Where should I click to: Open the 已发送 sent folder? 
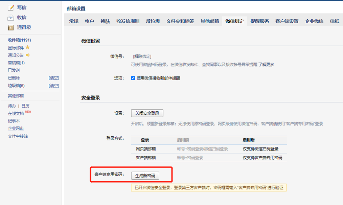click(x=14, y=70)
